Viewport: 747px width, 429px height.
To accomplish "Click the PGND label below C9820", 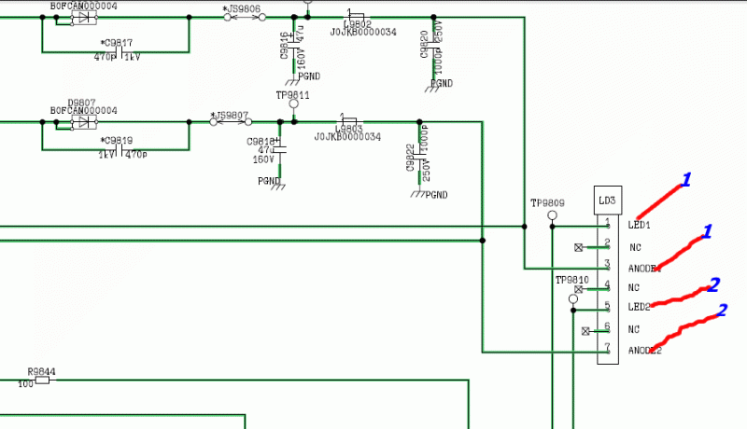I will (x=442, y=84).
